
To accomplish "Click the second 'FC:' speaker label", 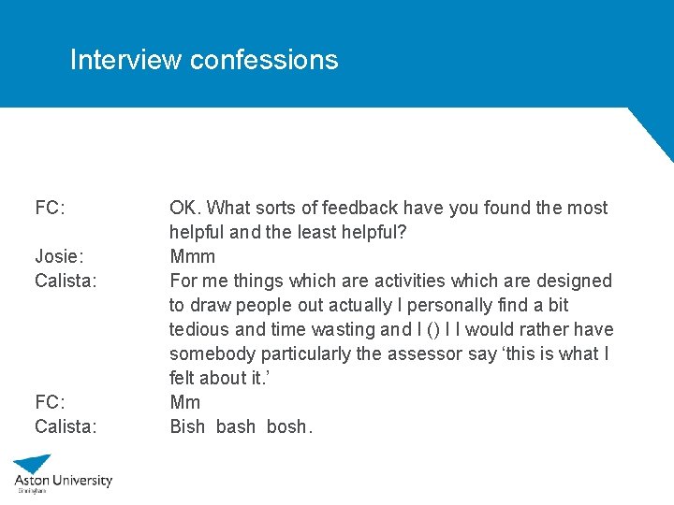I will coord(50,402).
